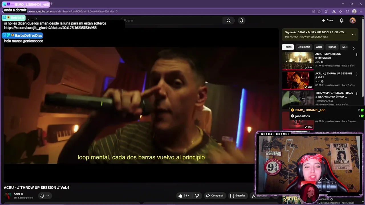Image resolution: width=365 pixels, height=205 pixels.
Task: Click RetrixUY username in chat
Action: point(17,18)
